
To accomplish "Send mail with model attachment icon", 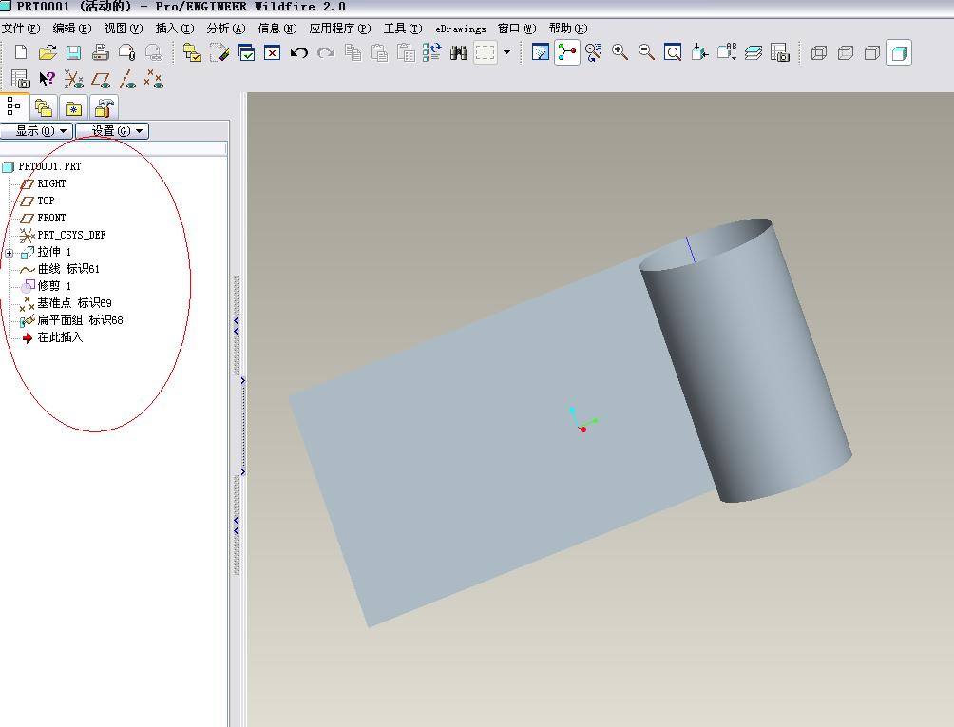I will [126, 52].
